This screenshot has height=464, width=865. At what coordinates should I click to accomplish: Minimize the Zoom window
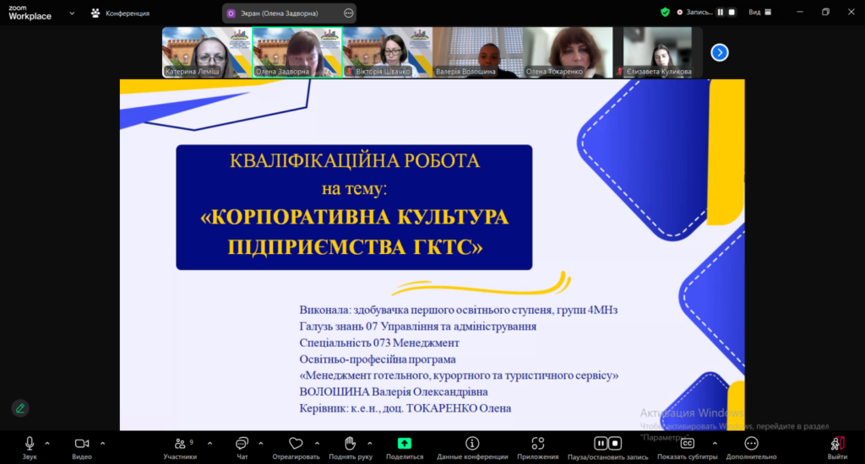point(800,12)
